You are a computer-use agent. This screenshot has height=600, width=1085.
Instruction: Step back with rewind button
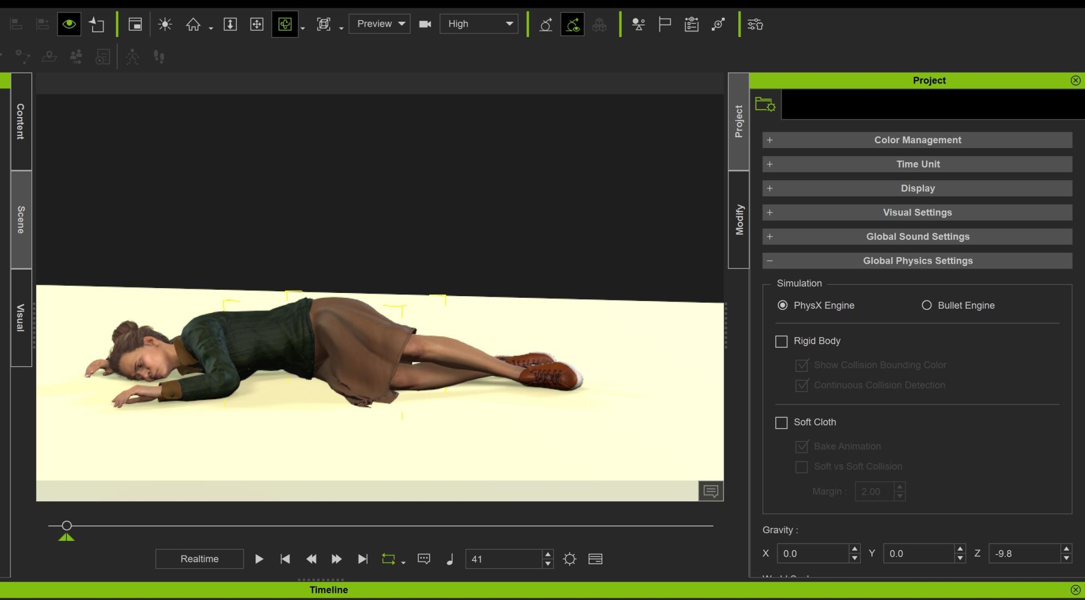point(311,559)
